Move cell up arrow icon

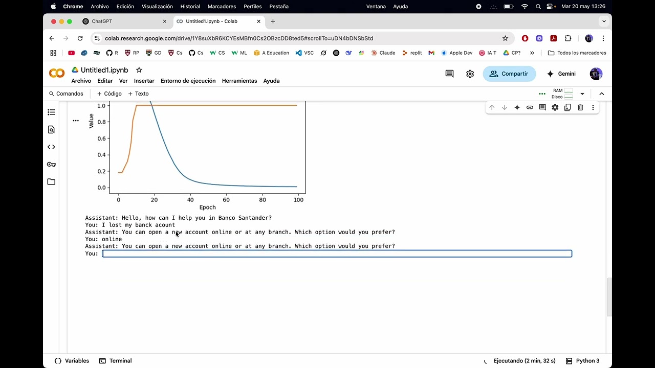point(492,107)
